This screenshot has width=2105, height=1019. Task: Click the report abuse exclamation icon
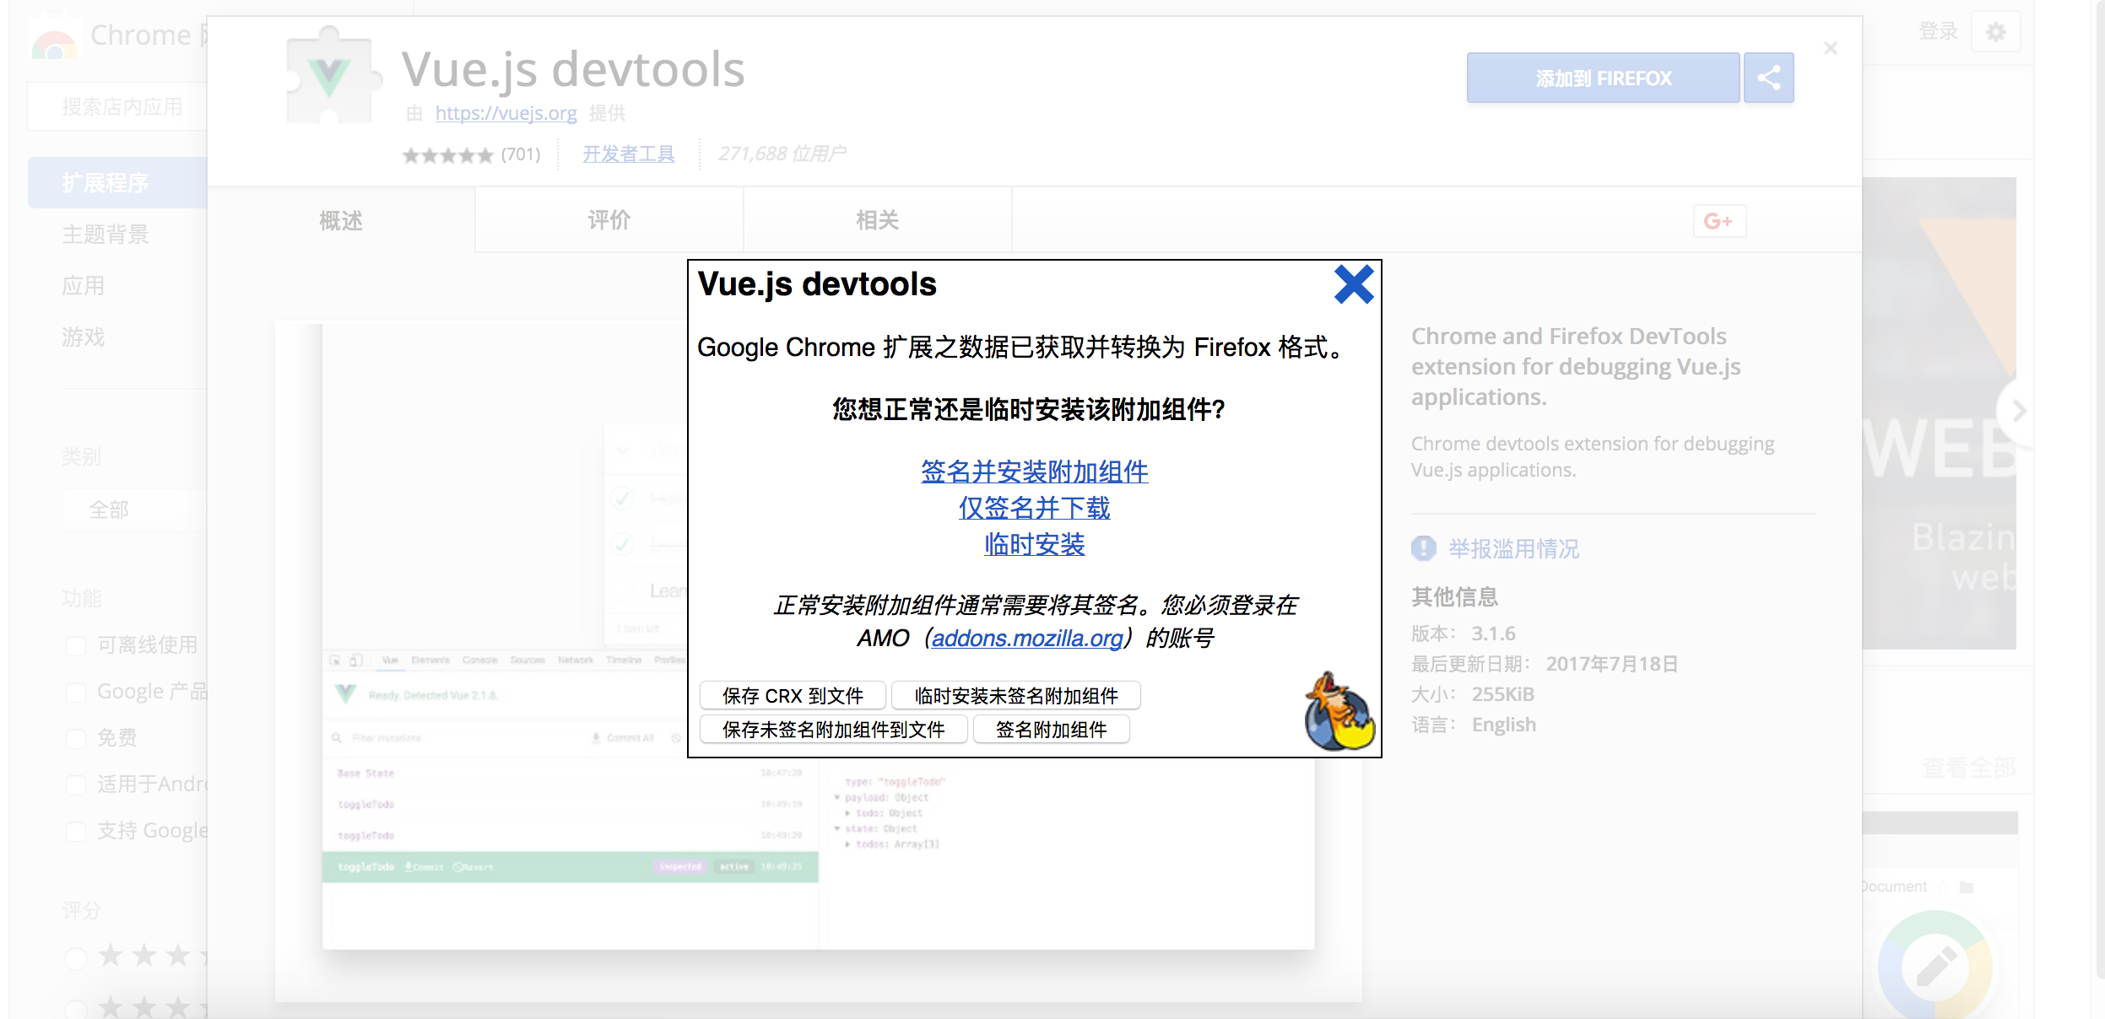1424,548
